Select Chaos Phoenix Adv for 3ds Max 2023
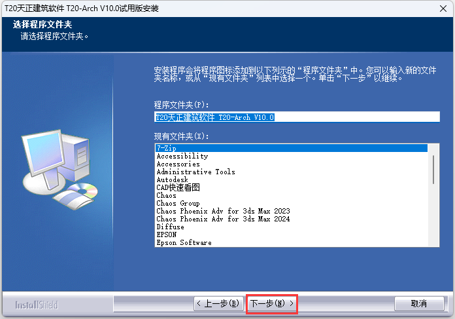This screenshot has width=455, height=319. 292,211
